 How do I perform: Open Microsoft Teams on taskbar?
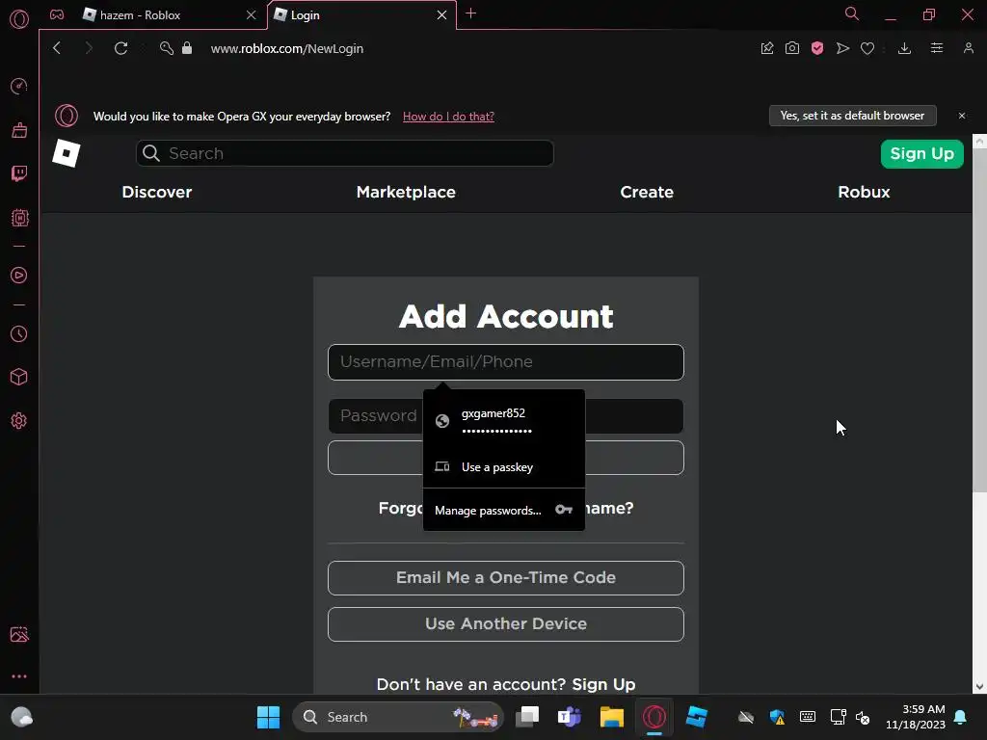(x=569, y=717)
